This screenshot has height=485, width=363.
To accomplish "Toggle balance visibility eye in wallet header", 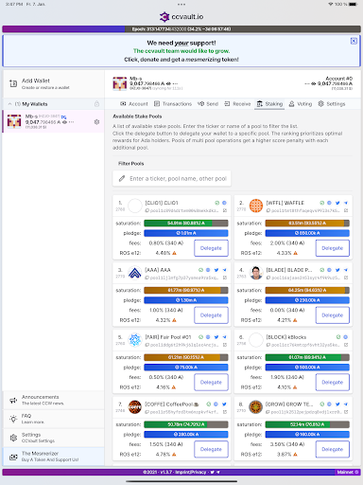I will pyautogui.click(x=168, y=83).
